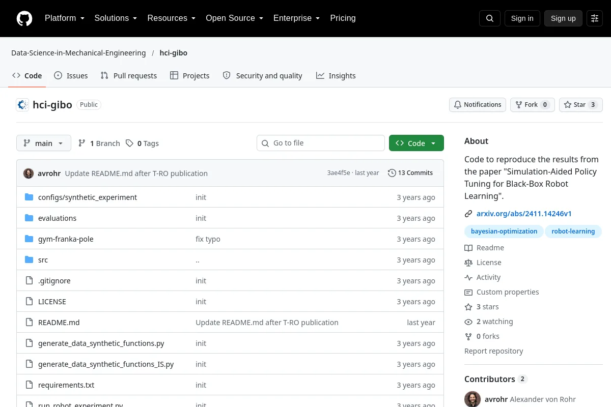Click the link icon beside arxiv URL

tap(468, 214)
